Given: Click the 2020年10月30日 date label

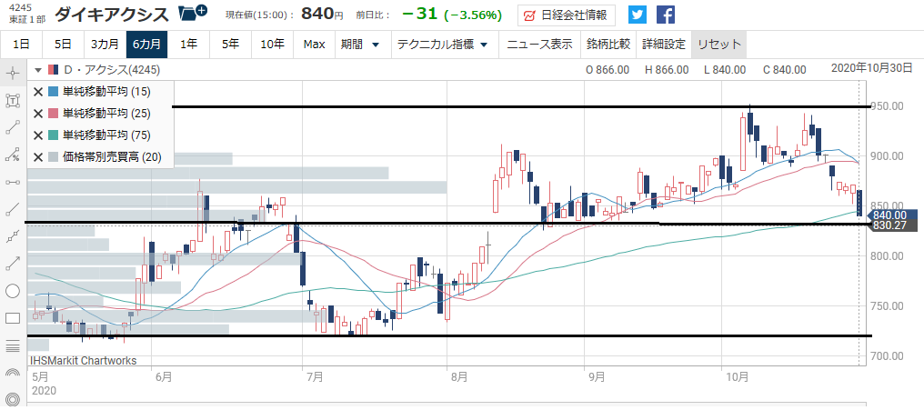Looking at the screenshot, I should [872, 68].
